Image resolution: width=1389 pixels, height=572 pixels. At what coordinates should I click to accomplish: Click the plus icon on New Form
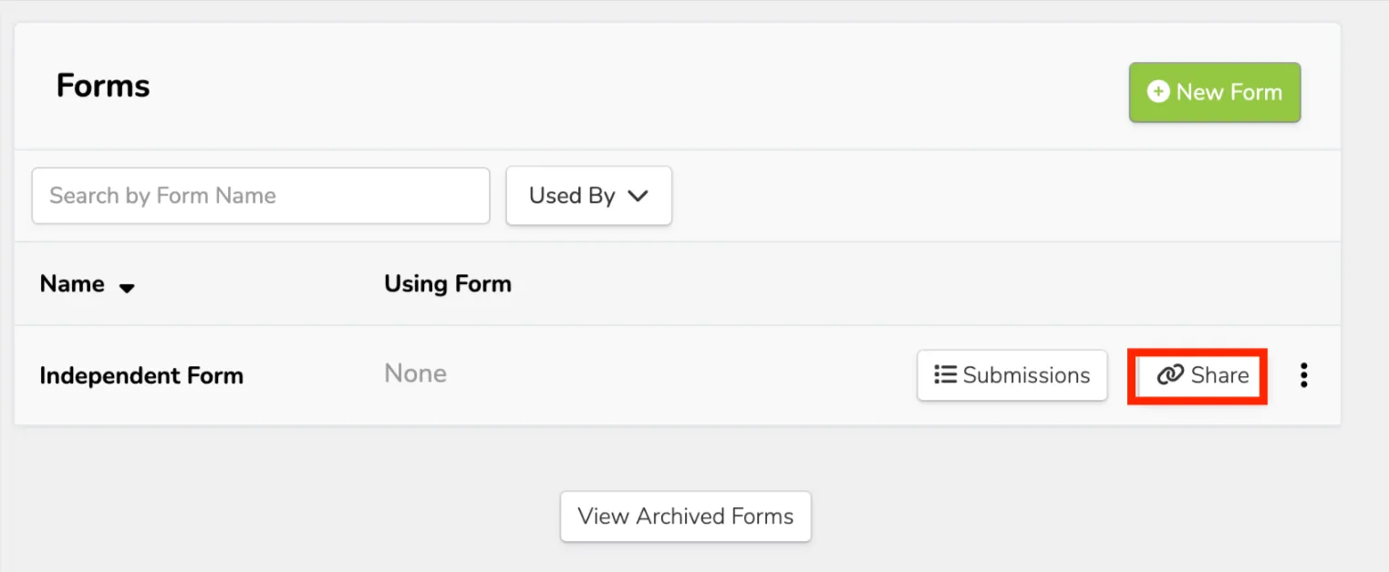1157,92
